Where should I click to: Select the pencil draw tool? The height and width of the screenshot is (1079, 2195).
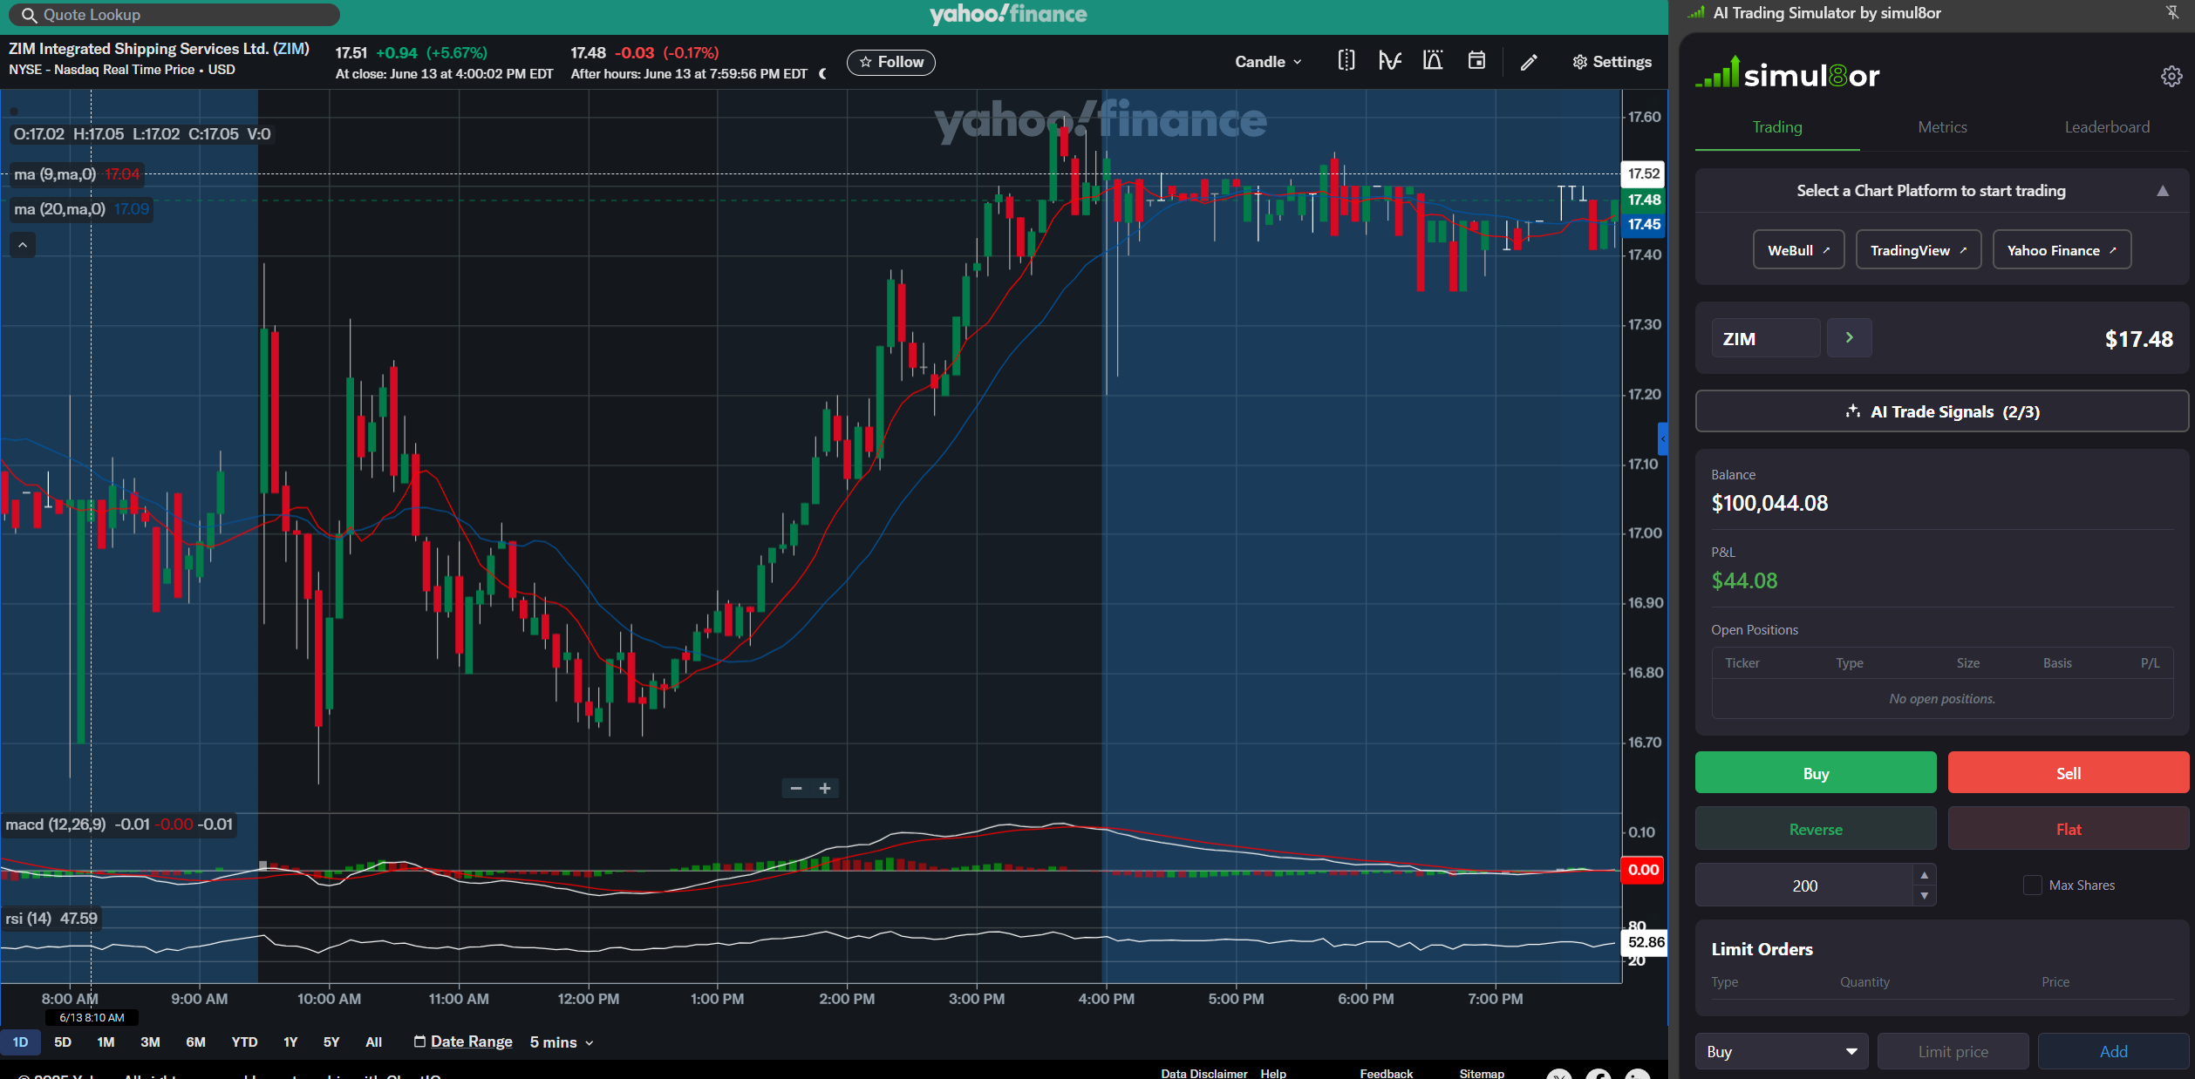(1529, 62)
